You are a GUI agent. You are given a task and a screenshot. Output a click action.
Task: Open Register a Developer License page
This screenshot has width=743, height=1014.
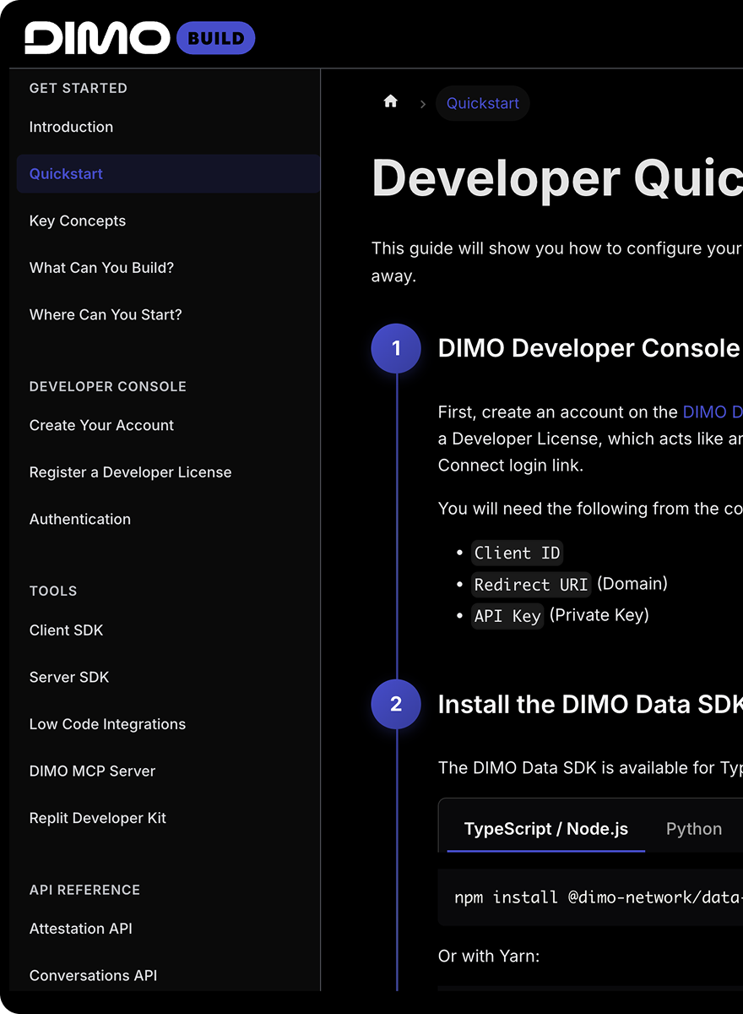pos(130,472)
